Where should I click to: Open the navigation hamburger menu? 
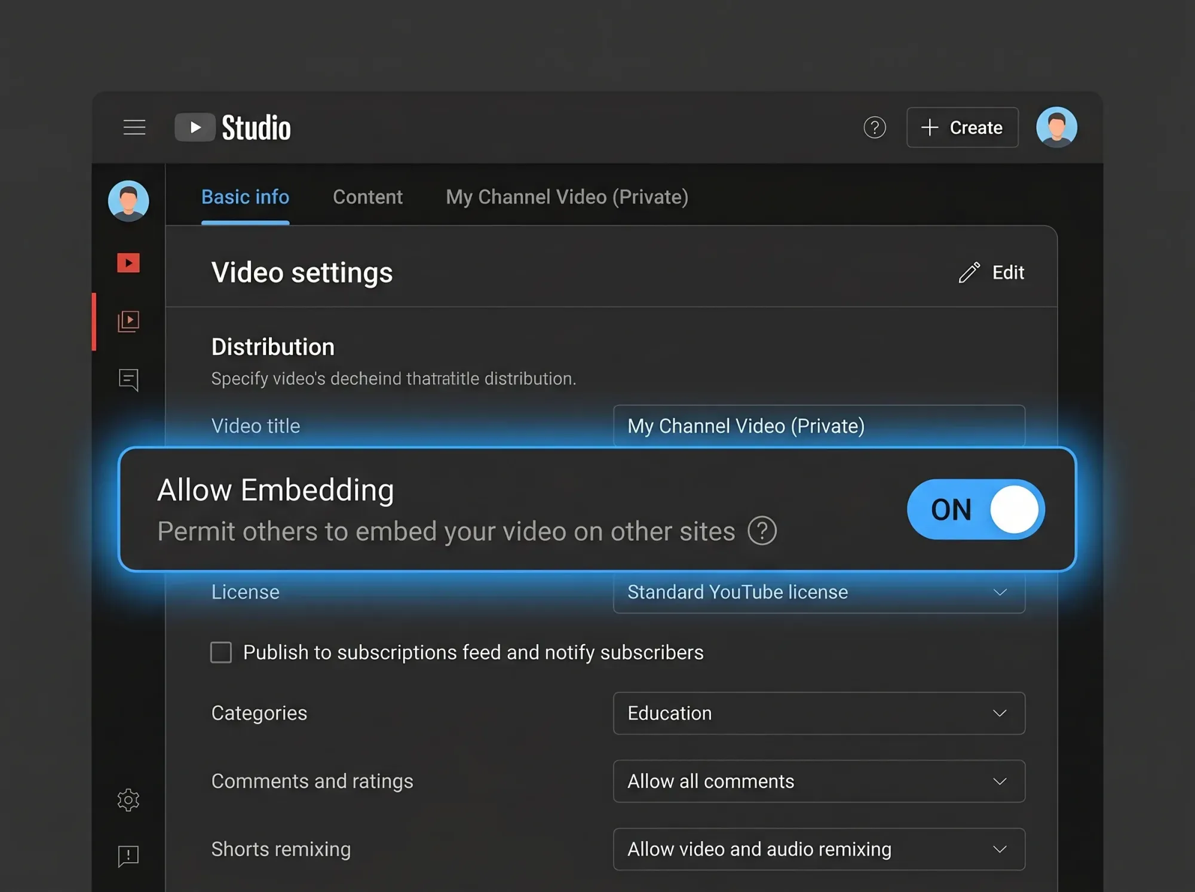tap(134, 127)
